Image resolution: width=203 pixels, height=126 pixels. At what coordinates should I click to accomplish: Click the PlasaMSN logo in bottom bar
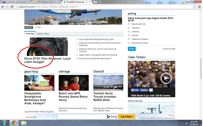(x=31, y=117)
